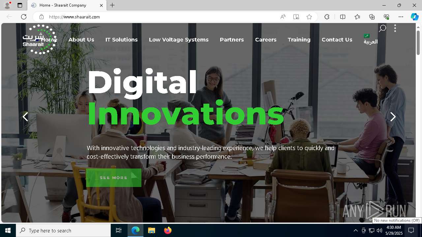422x237 pixels.
Task: Open Copilot icon in Edge toolbar
Action: coord(414,17)
